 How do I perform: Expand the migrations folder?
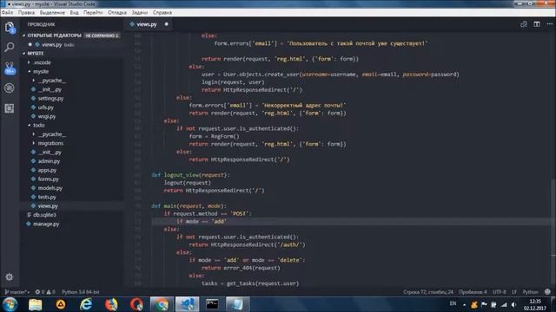(50, 143)
